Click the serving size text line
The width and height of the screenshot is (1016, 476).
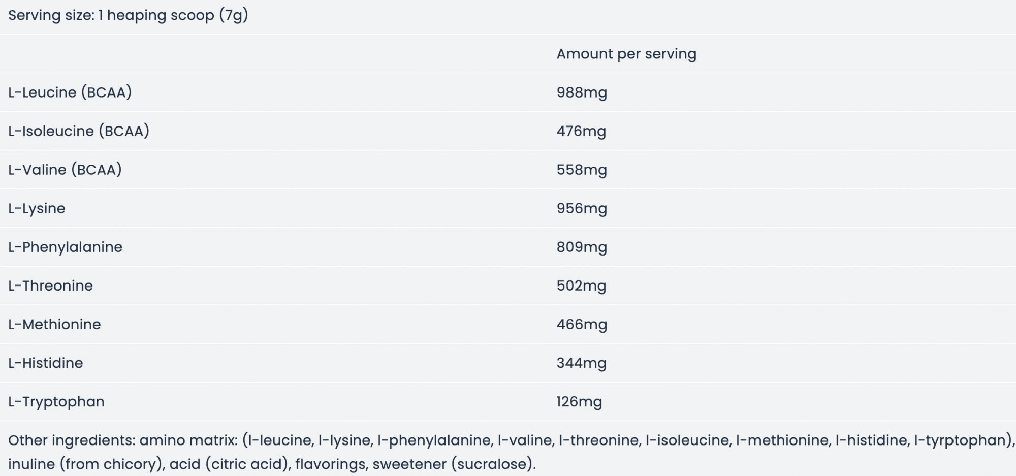(128, 15)
